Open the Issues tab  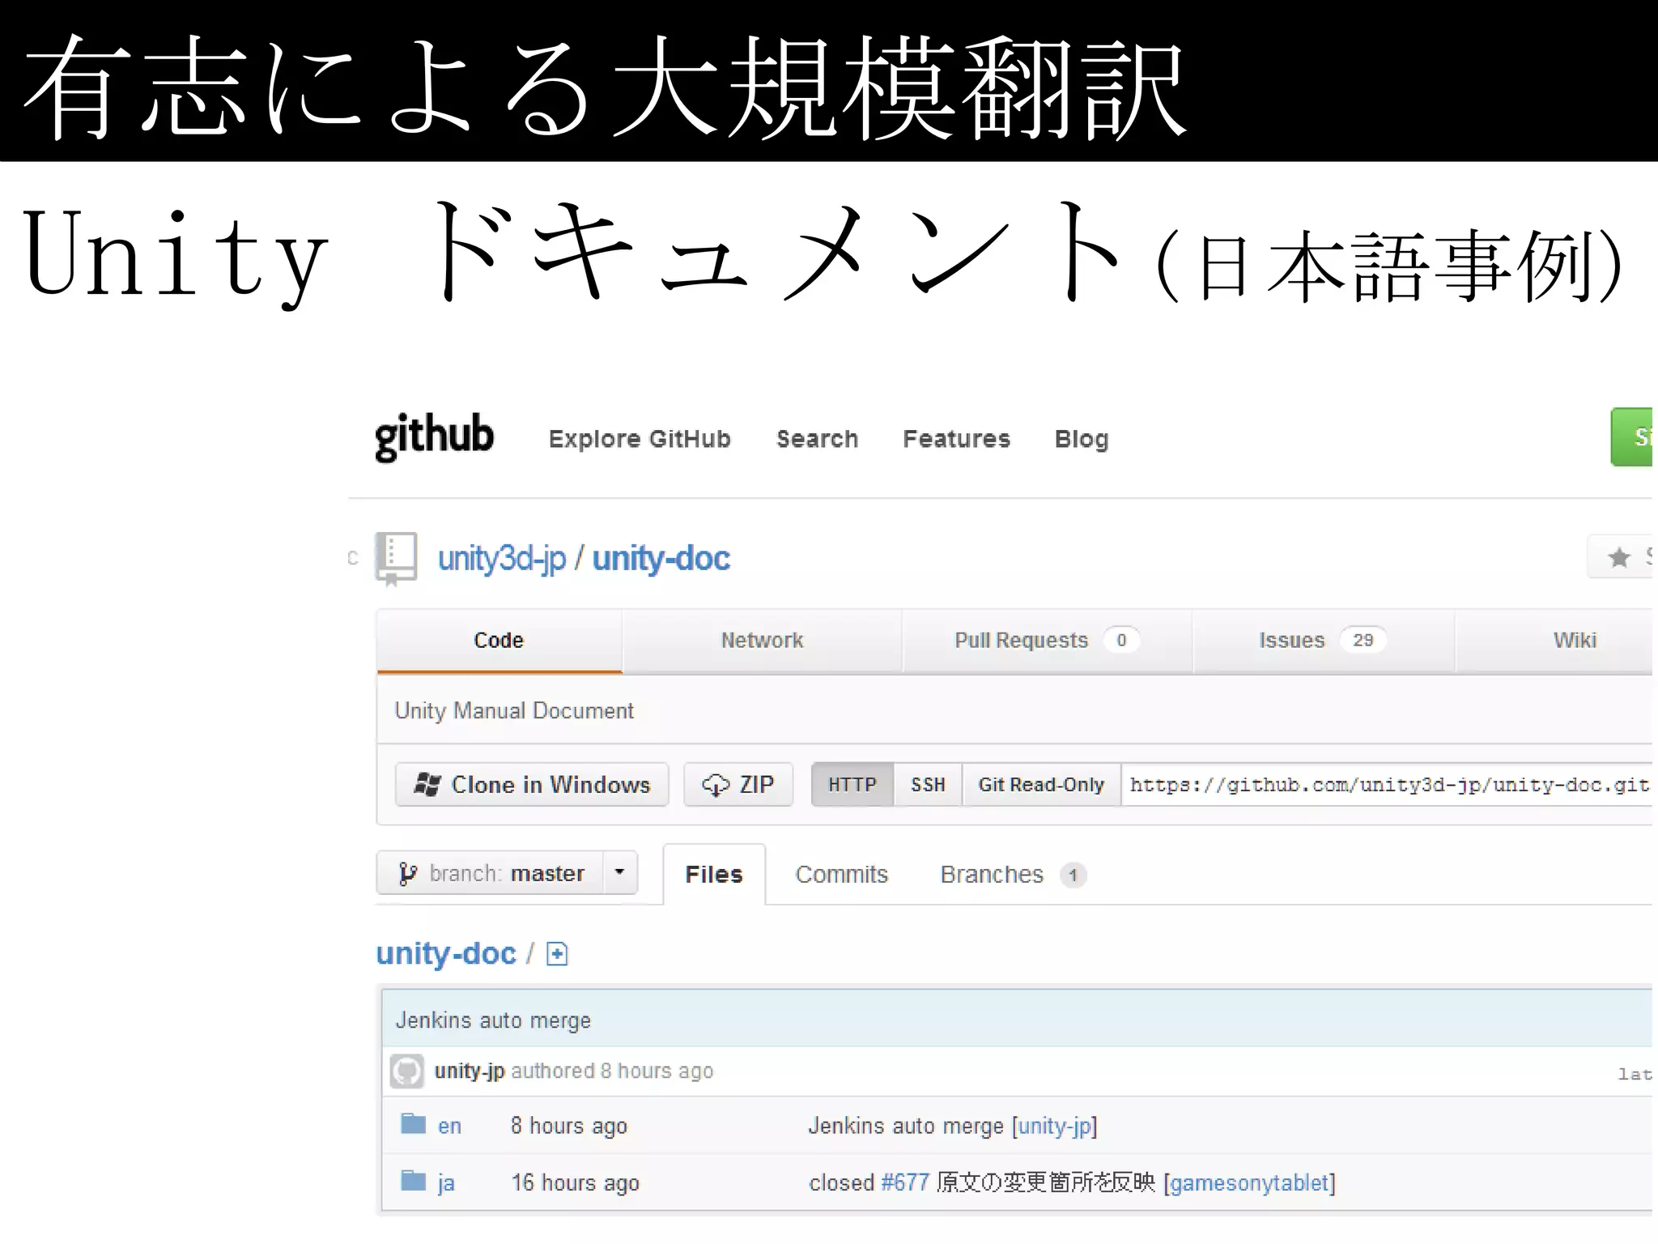pos(1323,641)
